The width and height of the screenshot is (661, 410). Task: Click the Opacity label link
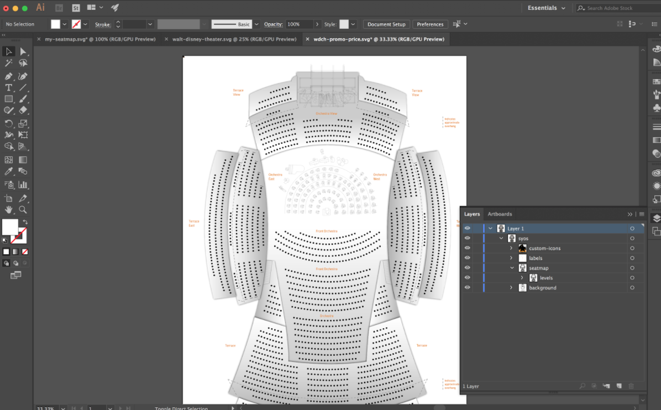(x=273, y=24)
